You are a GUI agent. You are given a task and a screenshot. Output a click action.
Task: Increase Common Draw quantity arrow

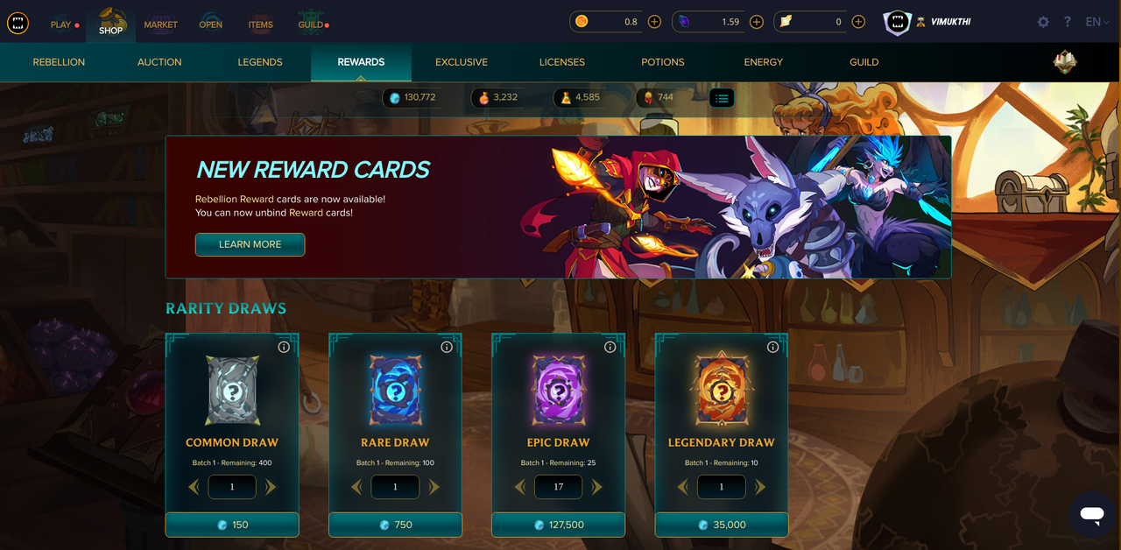coord(271,487)
